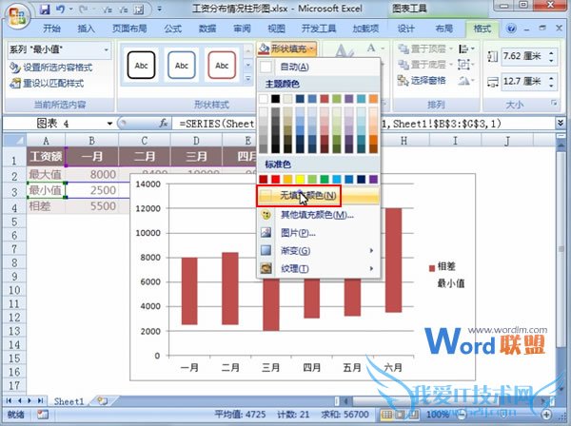This screenshot has width=571, height=426.
Task: Open the 开始 ribbon tab
Action: [51, 29]
